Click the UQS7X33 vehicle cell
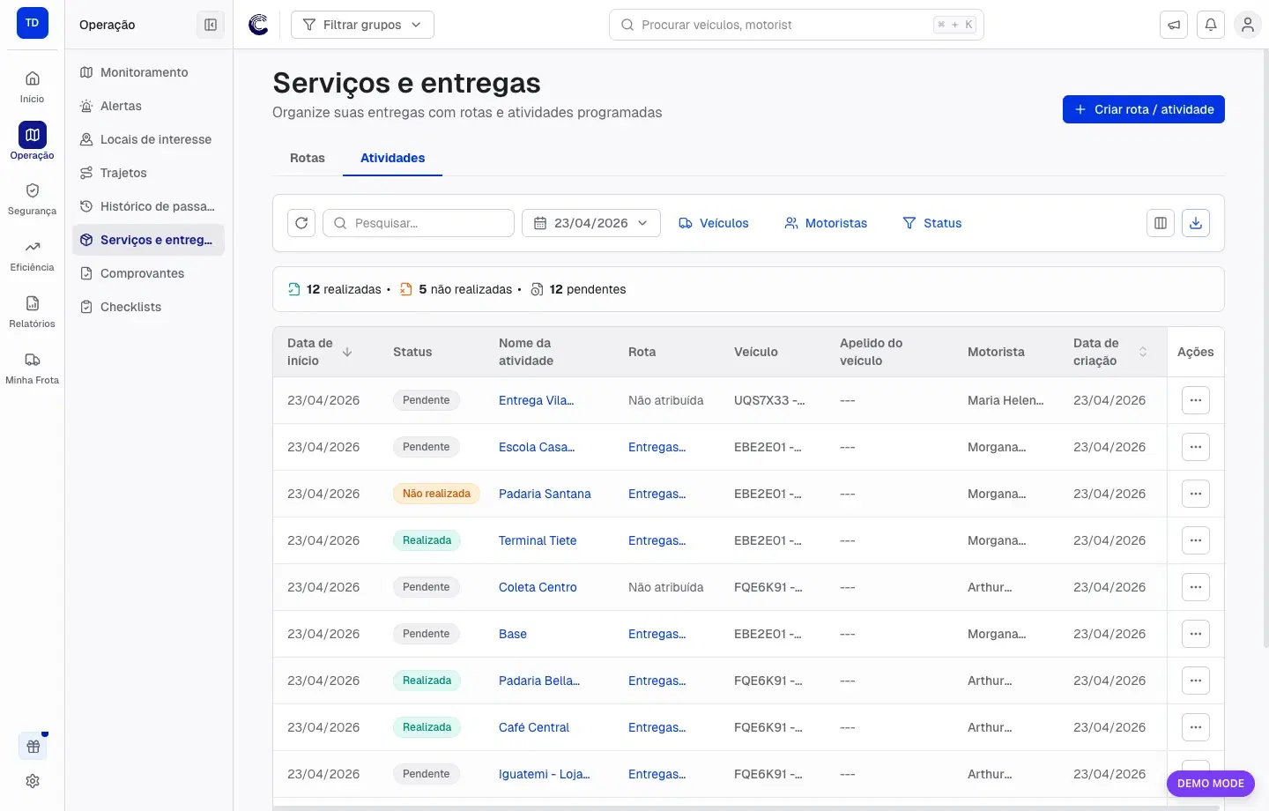Viewport: 1269px width, 811px height. coord(769,400)
